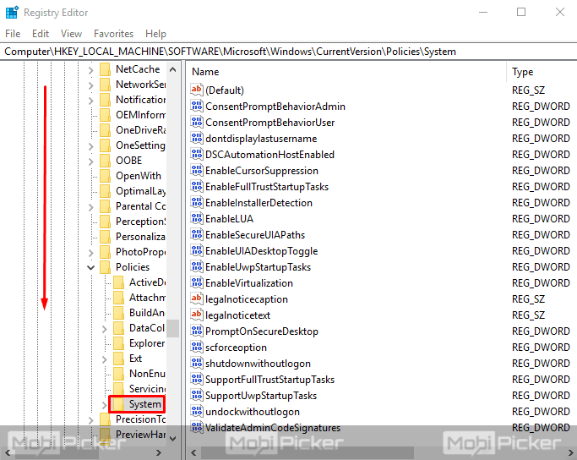This screenshot has height=460, width=577.
Task: Click the SupportFullTrustStartupTasks value icon
Action: coord(197,380)
